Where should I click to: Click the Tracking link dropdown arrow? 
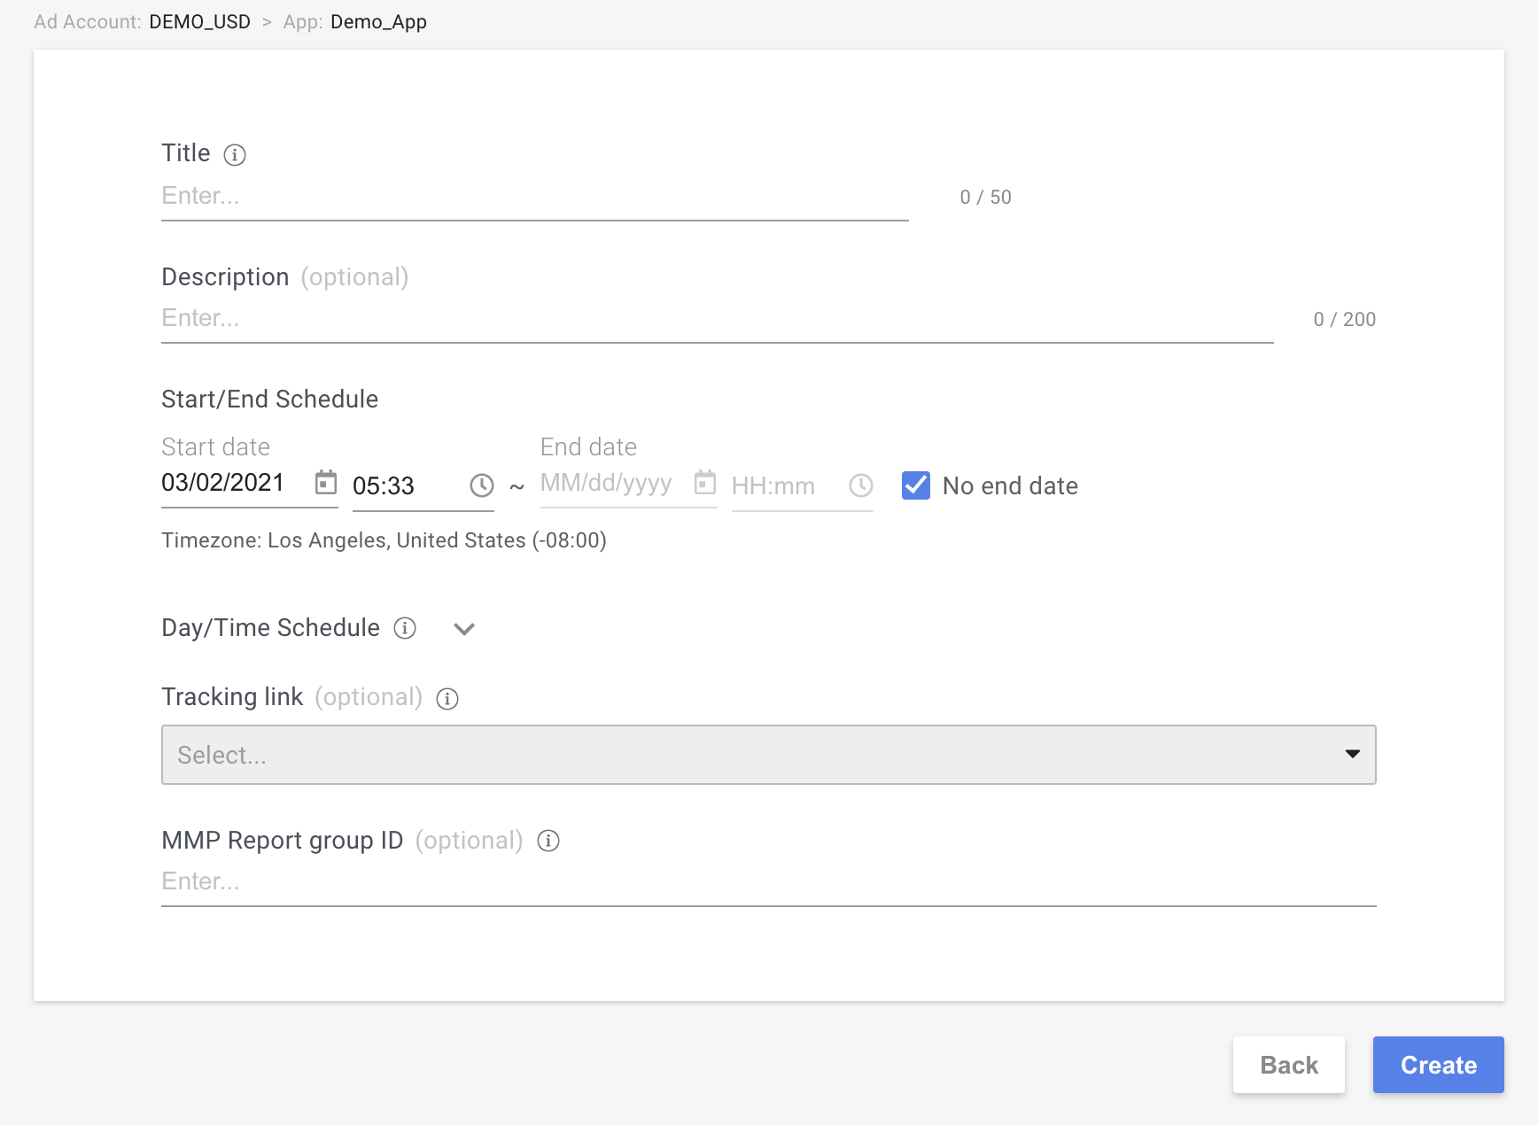click(x=1352, y=754)
